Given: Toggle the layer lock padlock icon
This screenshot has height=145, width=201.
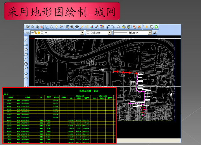Looking at the screenshot, I should pos(36,33).
